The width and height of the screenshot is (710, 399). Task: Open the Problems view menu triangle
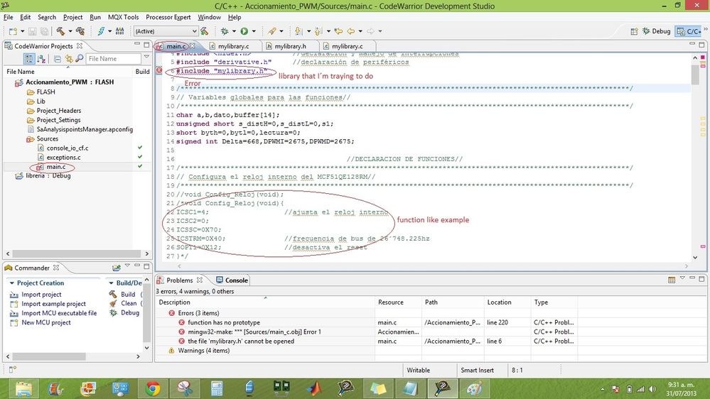(682, 278)
